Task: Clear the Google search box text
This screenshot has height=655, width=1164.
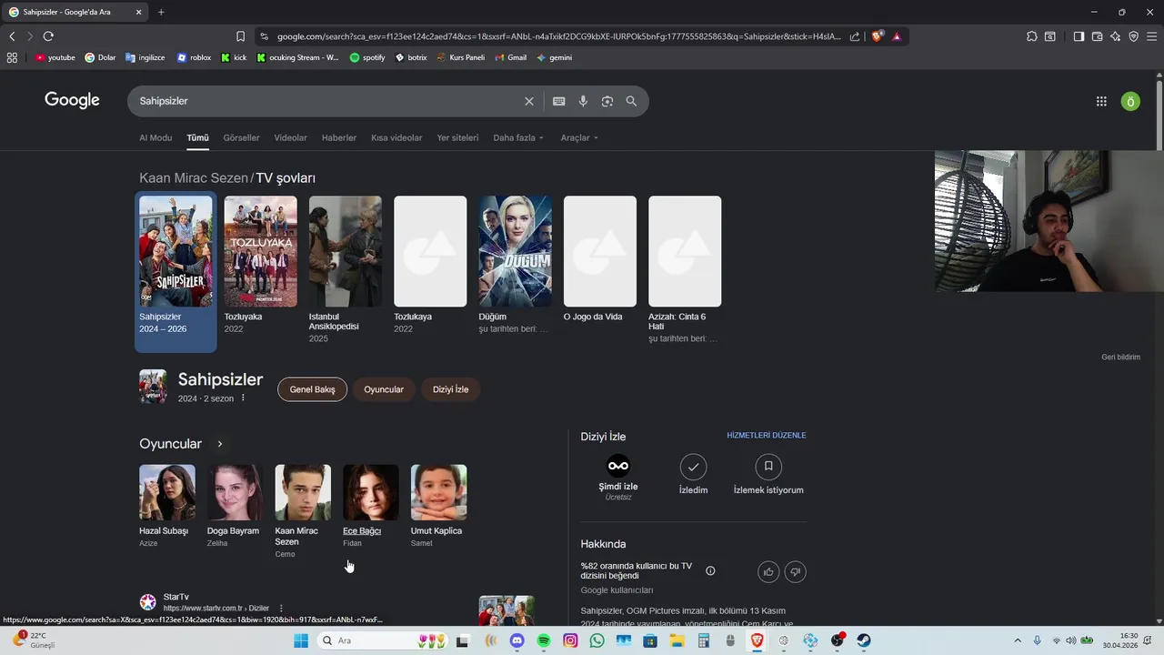Action: (x=529, y=101)
